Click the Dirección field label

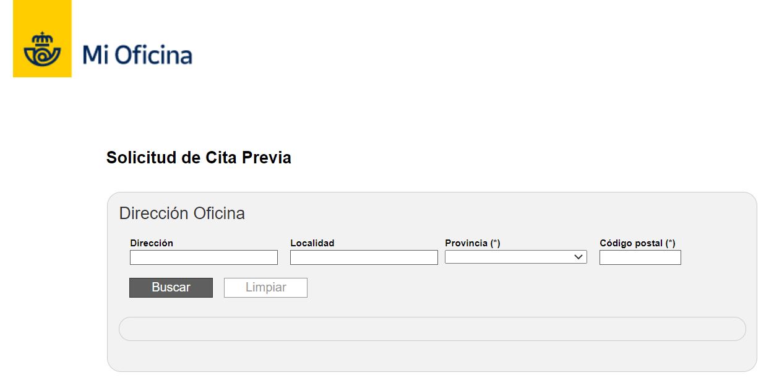pos(152,243)
